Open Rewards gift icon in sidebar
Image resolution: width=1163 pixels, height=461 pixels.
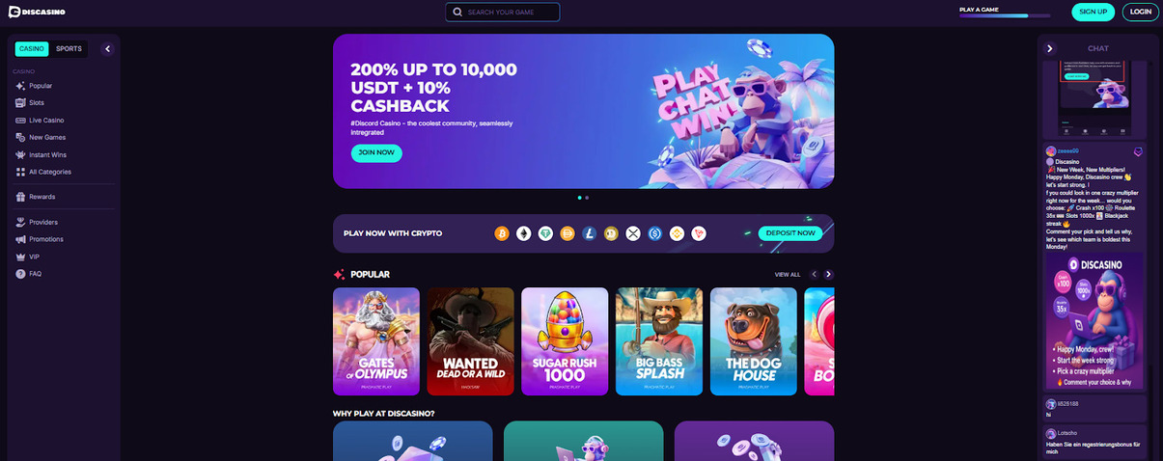[20, 197]
